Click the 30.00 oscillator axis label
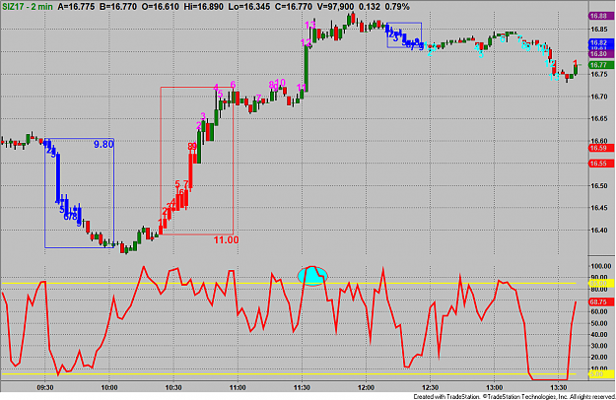Viewport: 616px width, 400px height. (600, 346)
